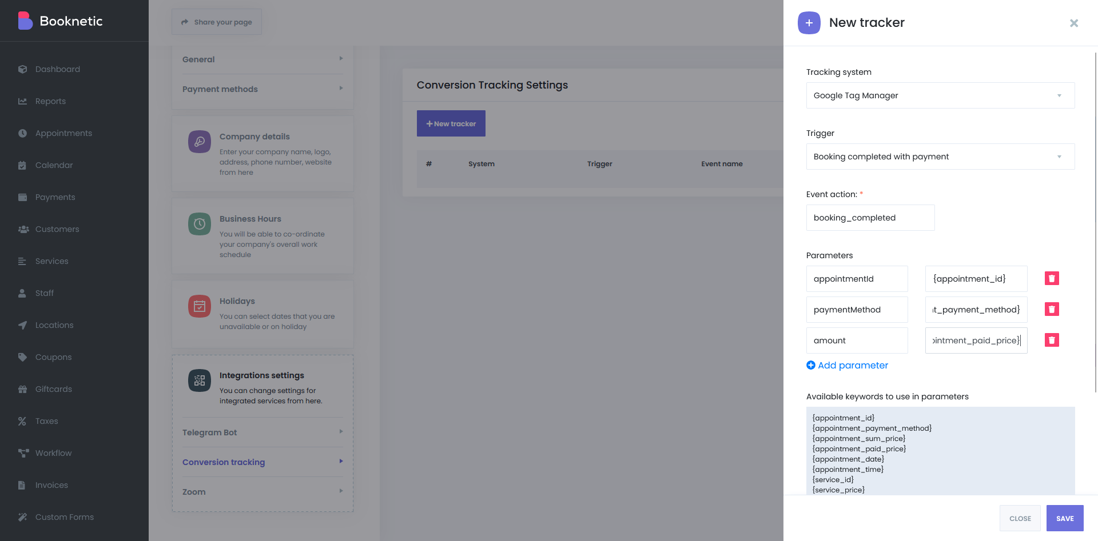The width and height of the screenshot is (1098, 541).
Task: Open the Appointments calendar icon in sidebar
Action: click(23, 133)
